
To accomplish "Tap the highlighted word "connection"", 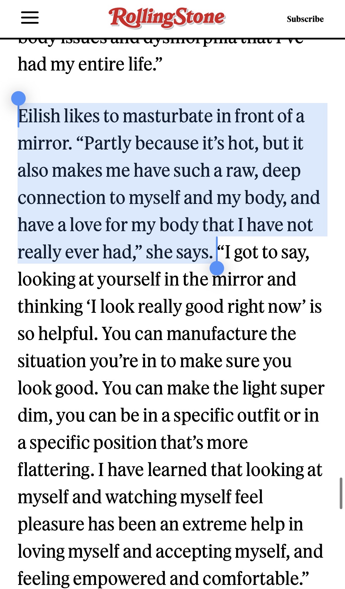I will (x=61, y=198).
